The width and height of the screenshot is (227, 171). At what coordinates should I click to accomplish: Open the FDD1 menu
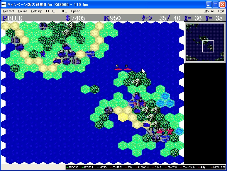(63, 11)
